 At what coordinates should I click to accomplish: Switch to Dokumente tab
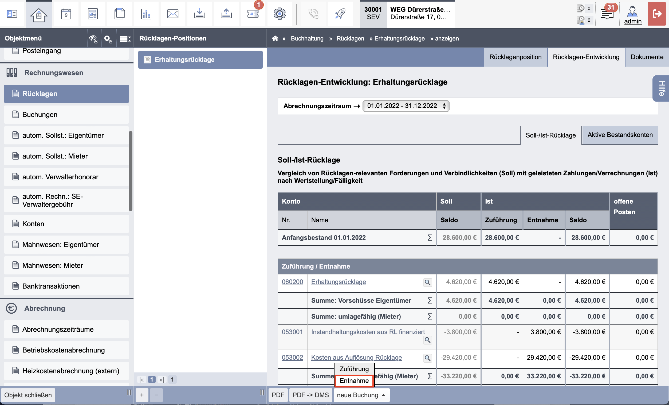(x=647, y=57)
